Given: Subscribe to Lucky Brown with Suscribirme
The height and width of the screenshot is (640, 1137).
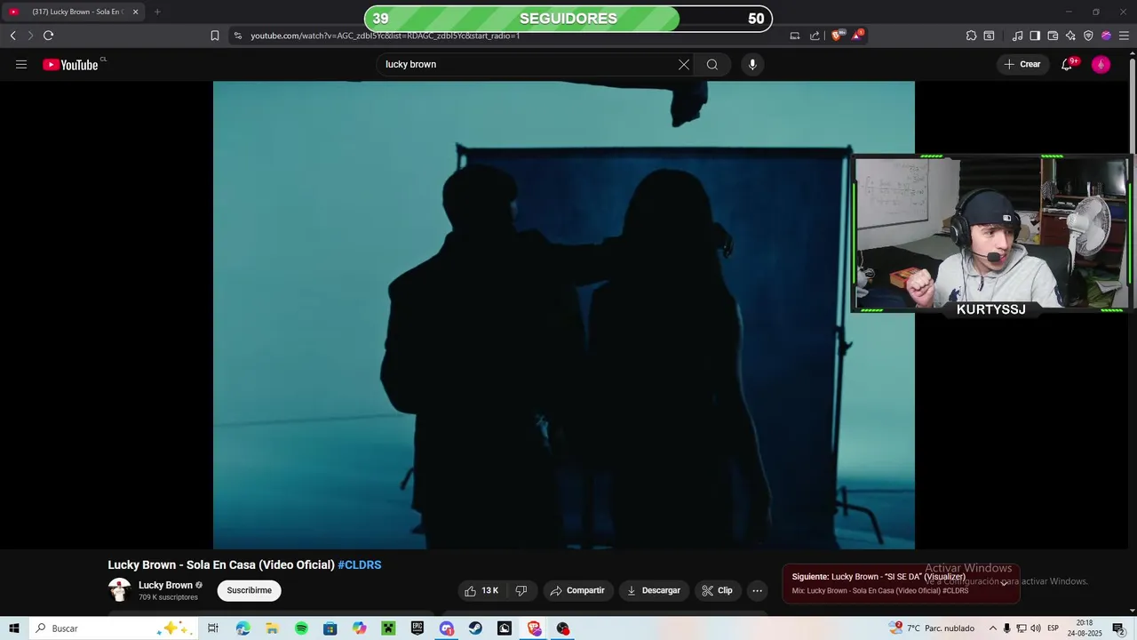Looking at the screenshot, I should pos(249,590).
